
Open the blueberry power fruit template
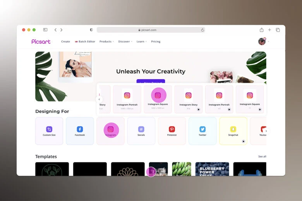(212, 169)
